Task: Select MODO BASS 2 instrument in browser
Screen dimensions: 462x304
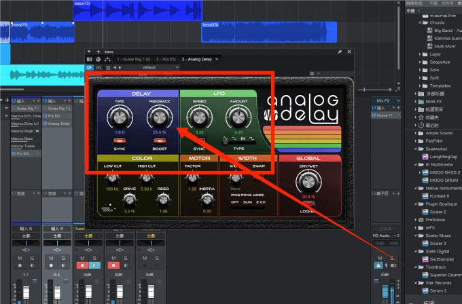Action: click(x=441, y=172)
